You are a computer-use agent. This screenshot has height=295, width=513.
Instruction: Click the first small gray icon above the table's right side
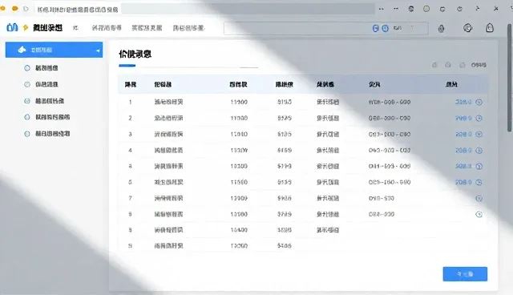pos(434,65)
